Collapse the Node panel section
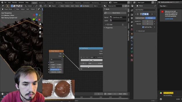 (x=104, y=9)
